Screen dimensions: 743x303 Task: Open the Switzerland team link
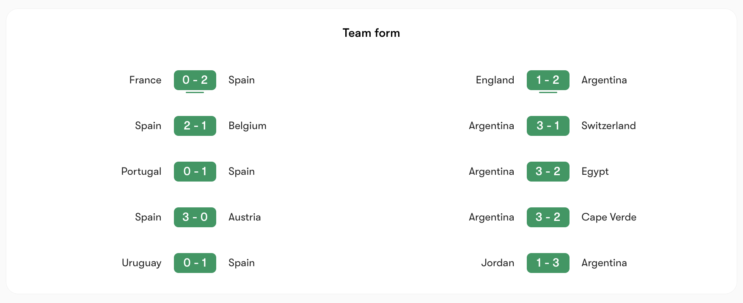[608, 126]
